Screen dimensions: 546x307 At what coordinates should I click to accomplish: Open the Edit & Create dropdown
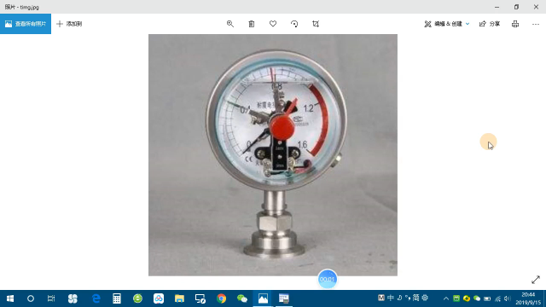tap(447, 24)
